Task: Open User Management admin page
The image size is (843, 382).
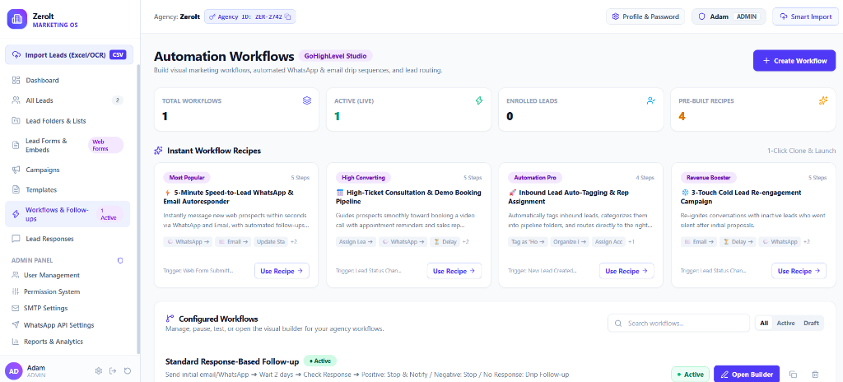Action: [69, 275]
